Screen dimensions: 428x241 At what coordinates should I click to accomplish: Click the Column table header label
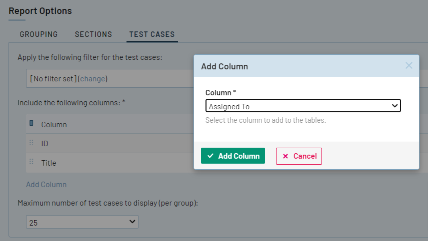point(54,124)
